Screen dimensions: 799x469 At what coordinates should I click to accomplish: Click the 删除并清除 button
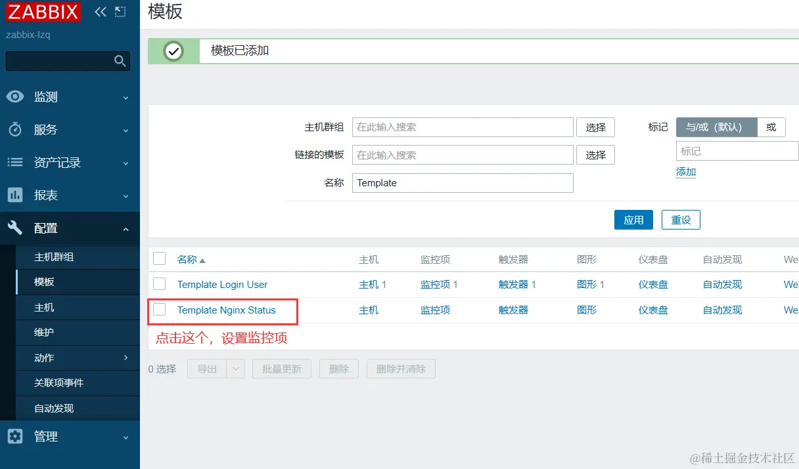(401, 369)
